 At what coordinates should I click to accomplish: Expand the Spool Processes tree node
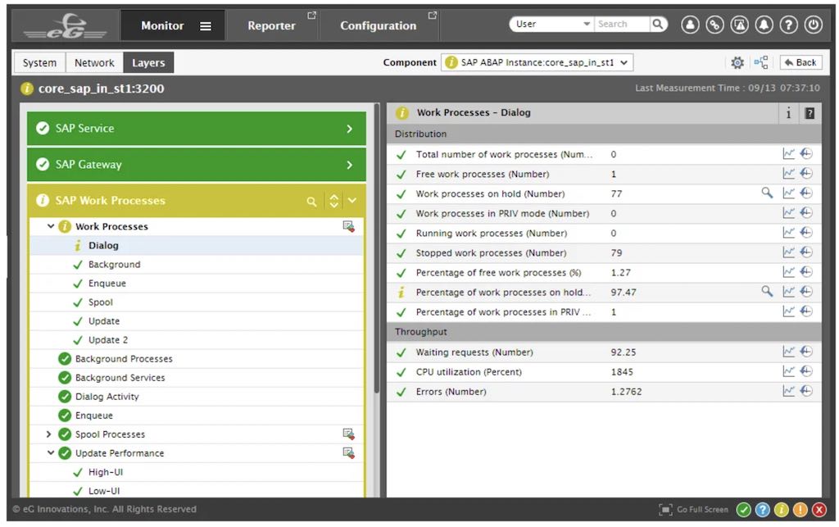[49, 434]
